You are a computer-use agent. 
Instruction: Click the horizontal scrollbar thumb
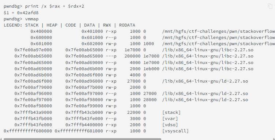82,139
